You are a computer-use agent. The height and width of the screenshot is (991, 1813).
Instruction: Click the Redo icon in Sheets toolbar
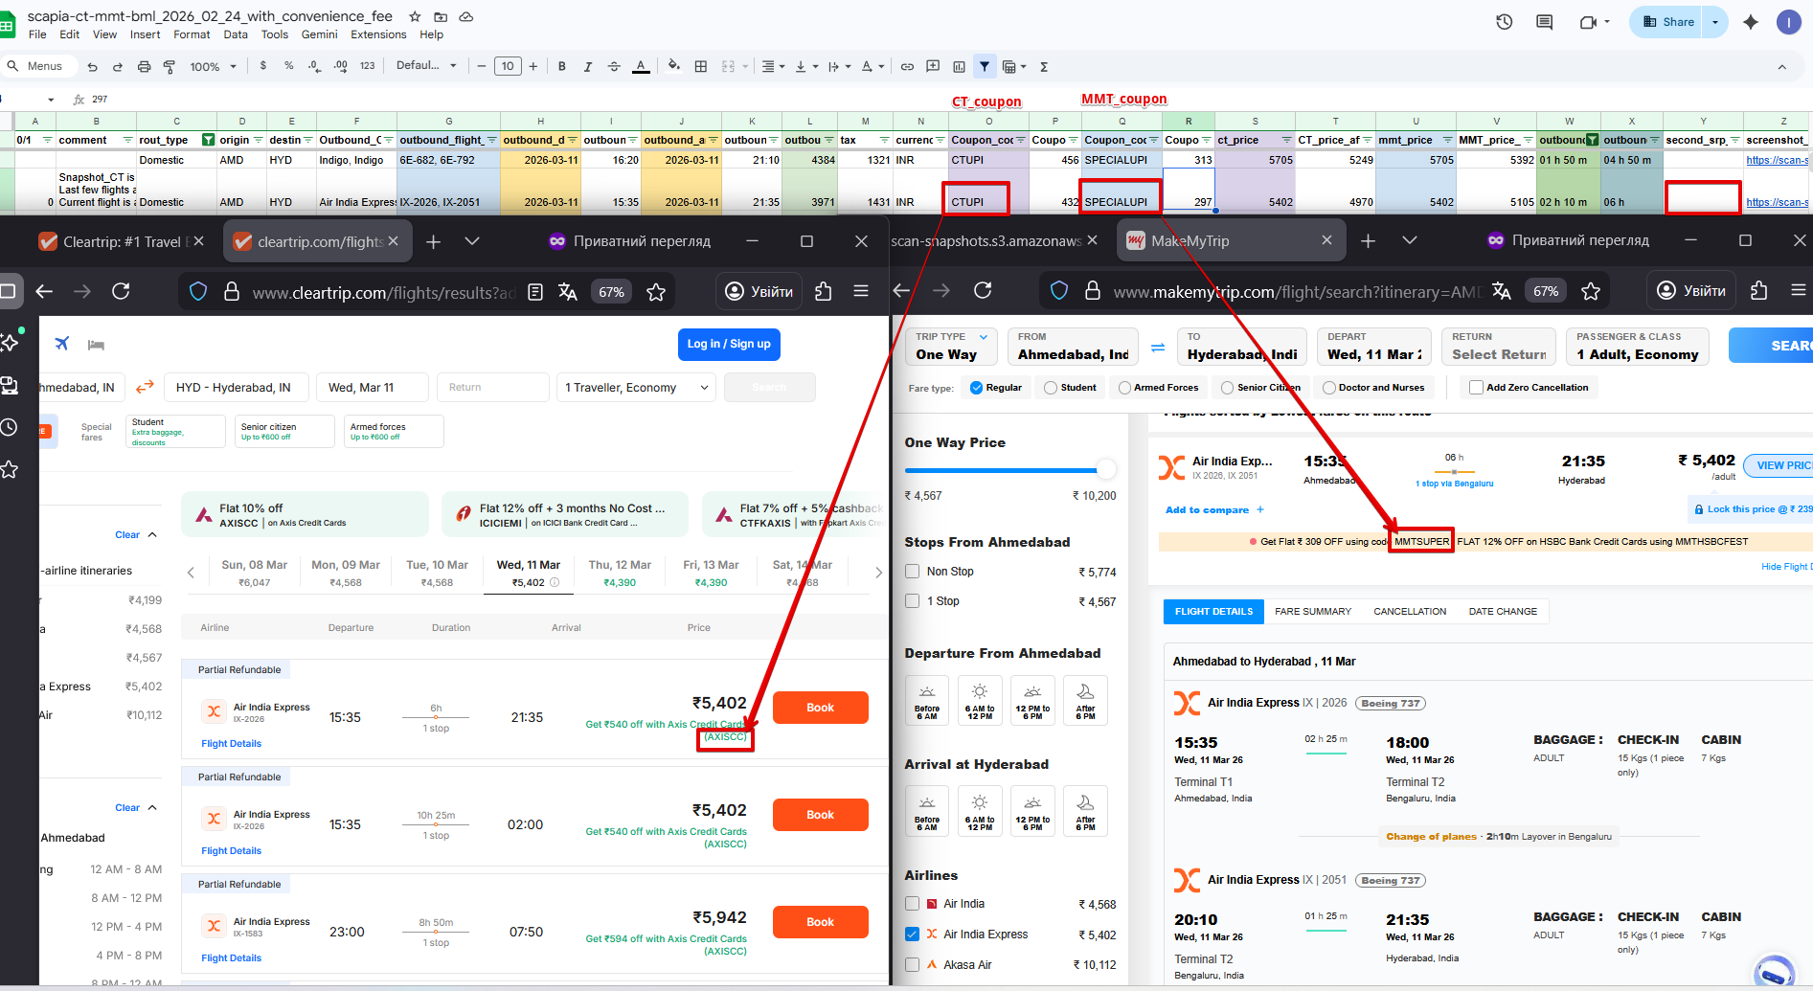click(x=118, y=67)
